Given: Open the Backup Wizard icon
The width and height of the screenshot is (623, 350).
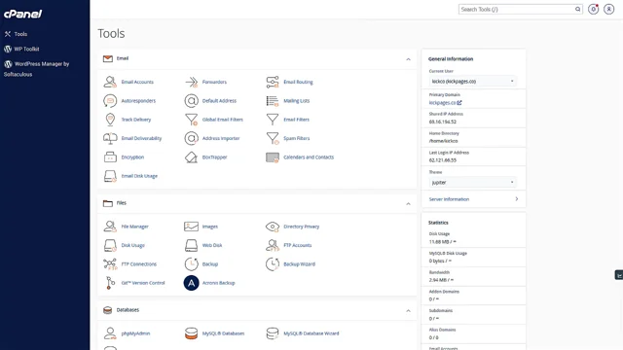Looking at the screenshot, I should pyautogui.click(x=273, y=263).
